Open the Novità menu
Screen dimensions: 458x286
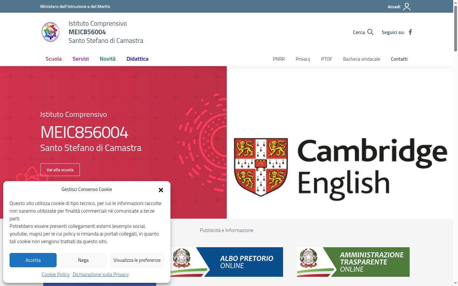[x=108, y=59]
